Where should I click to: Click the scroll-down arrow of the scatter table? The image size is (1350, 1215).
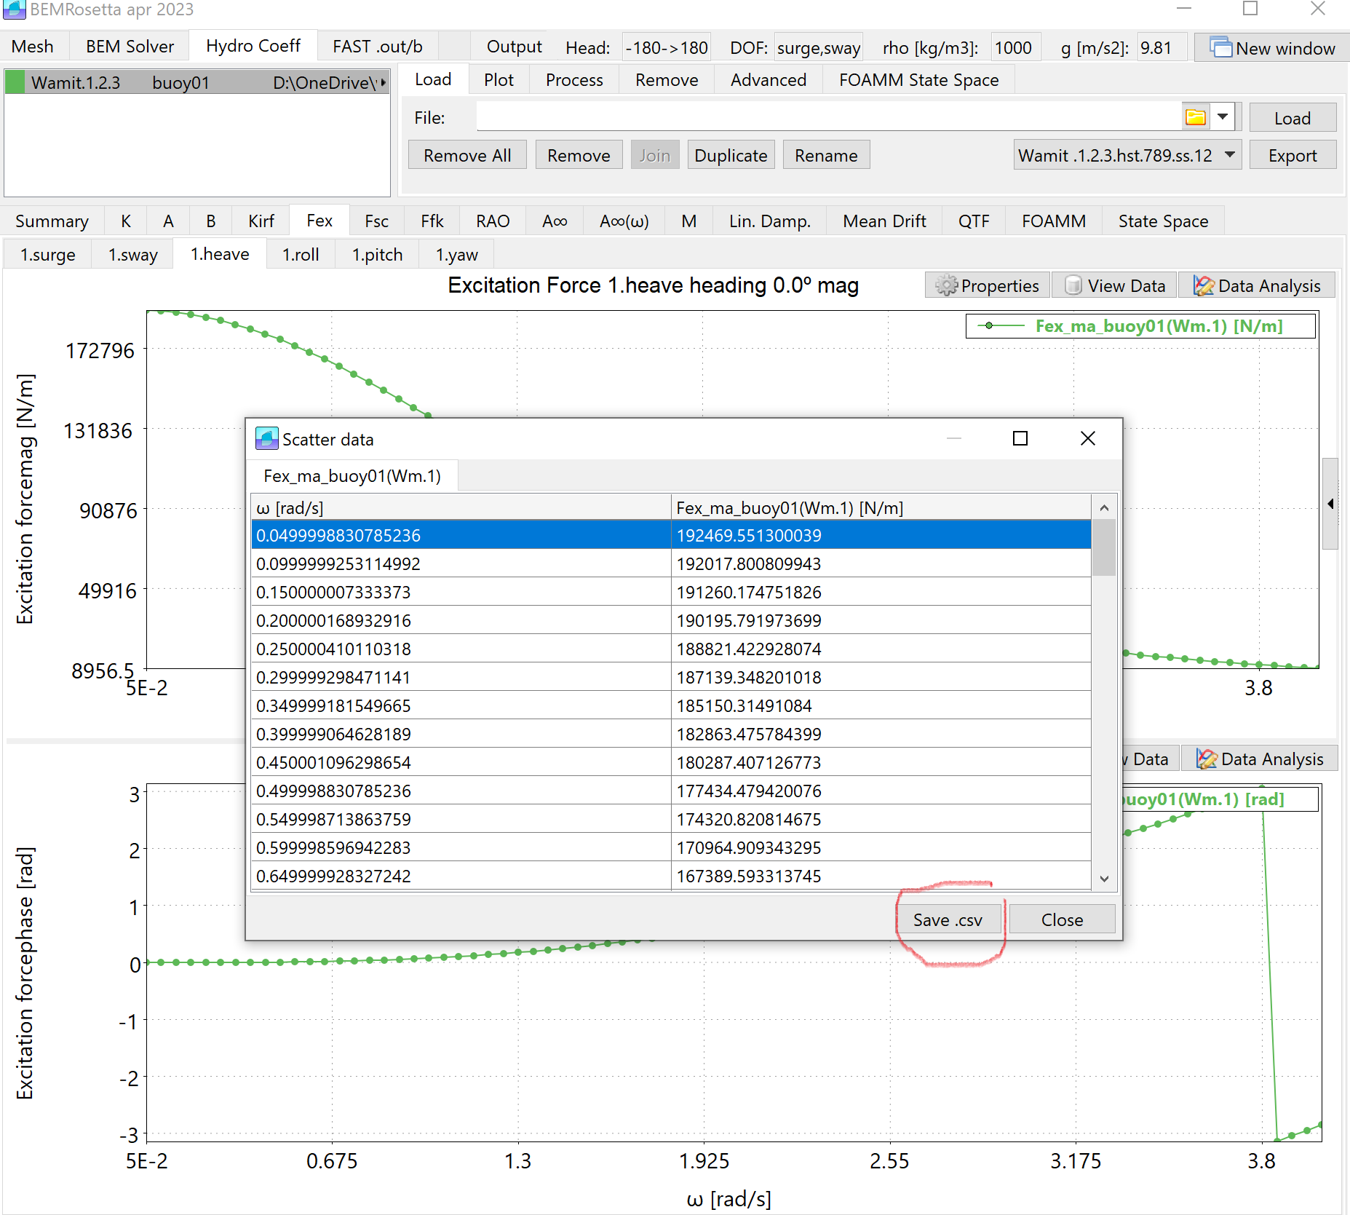coord(1104,879)
